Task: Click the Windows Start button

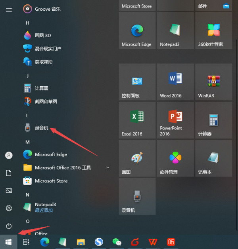Action: [9, 242]
